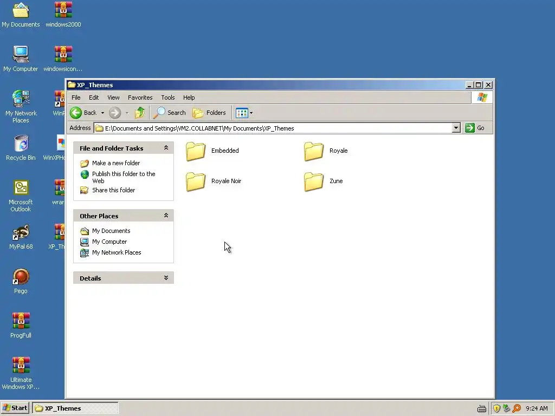Image resolution: width=555 pixels, height=416 pixels.
Task: Select the MyPal 68 desktop shortcut
Action: pyautogui.click(x=21, y=237)
